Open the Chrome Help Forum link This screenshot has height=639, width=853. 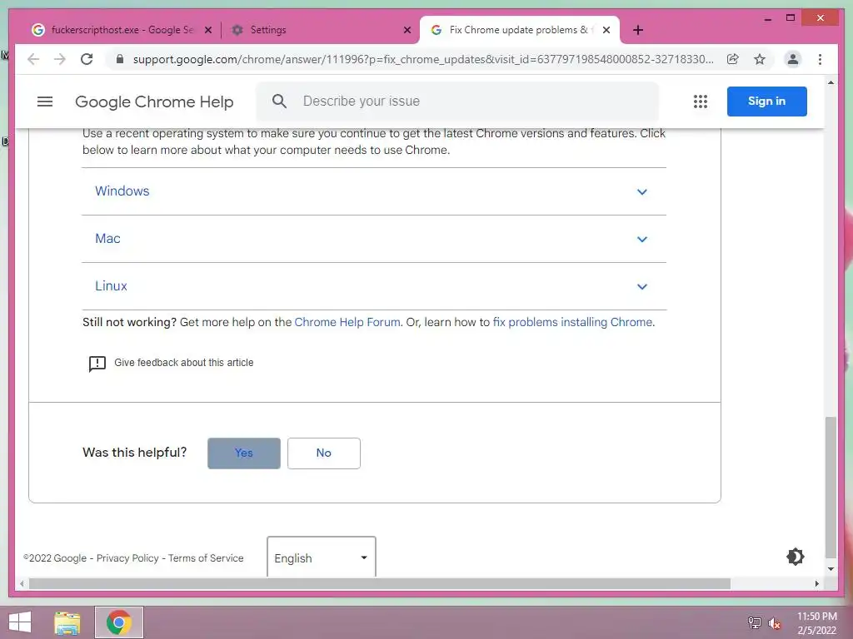coord(347,322)
